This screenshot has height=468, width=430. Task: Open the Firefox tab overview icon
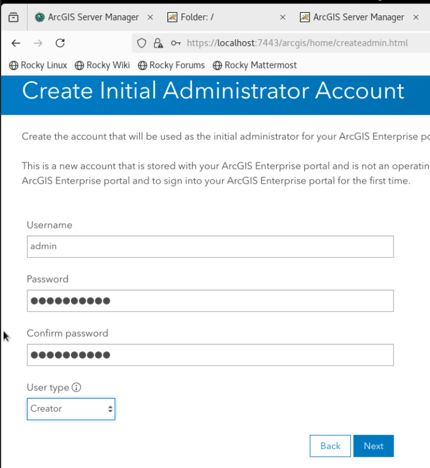point(14,17)
